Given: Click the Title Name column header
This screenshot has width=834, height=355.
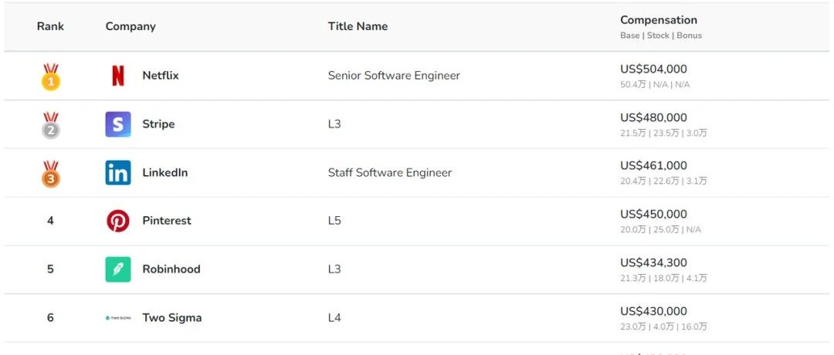Looking at the screenshot, I should click(358, 26).
